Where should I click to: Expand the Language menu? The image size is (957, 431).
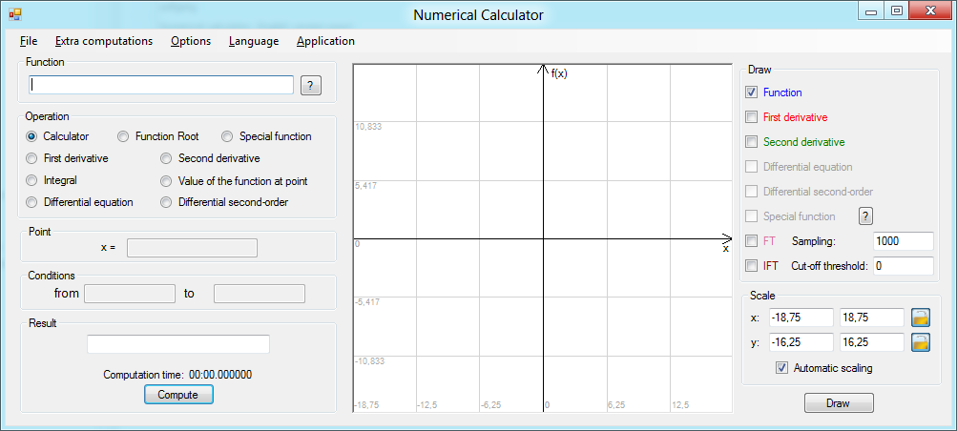[254, 41]
